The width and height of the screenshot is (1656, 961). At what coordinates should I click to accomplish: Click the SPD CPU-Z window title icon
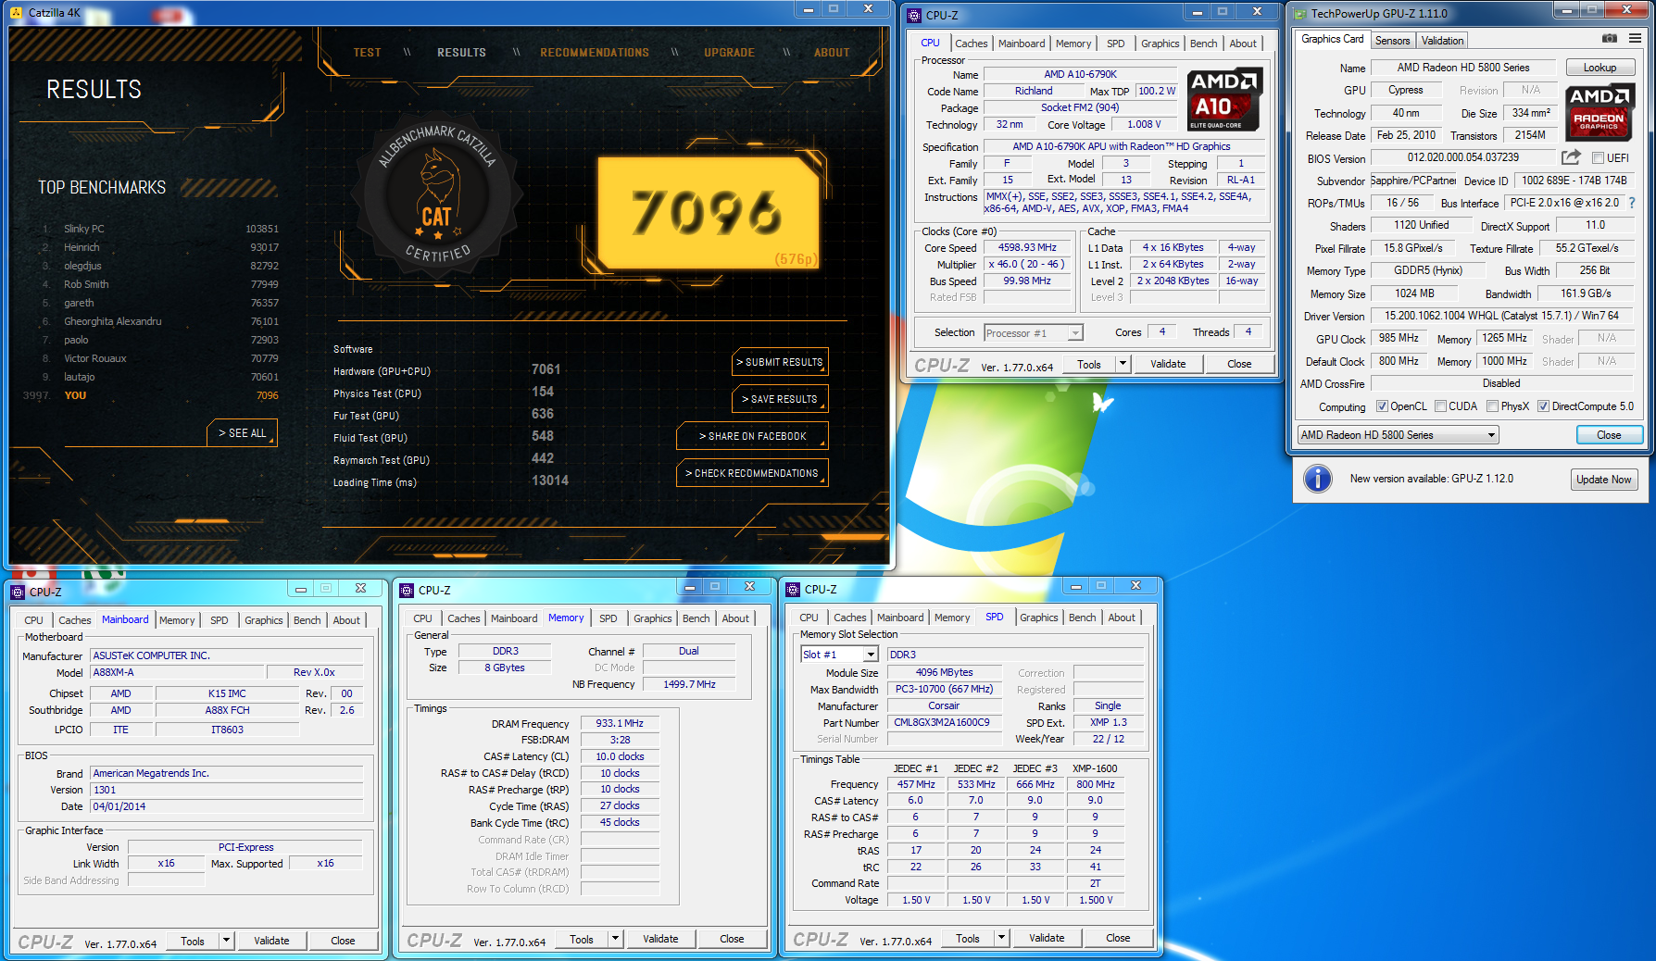click(793, 589)
